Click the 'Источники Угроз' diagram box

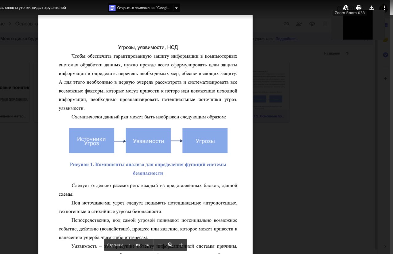click(91, 140)
